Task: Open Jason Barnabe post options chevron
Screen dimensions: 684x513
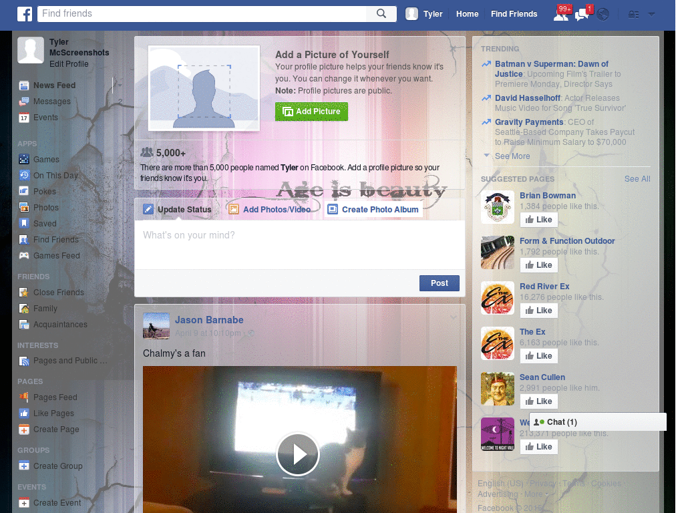Action: [x=454, y=317]
